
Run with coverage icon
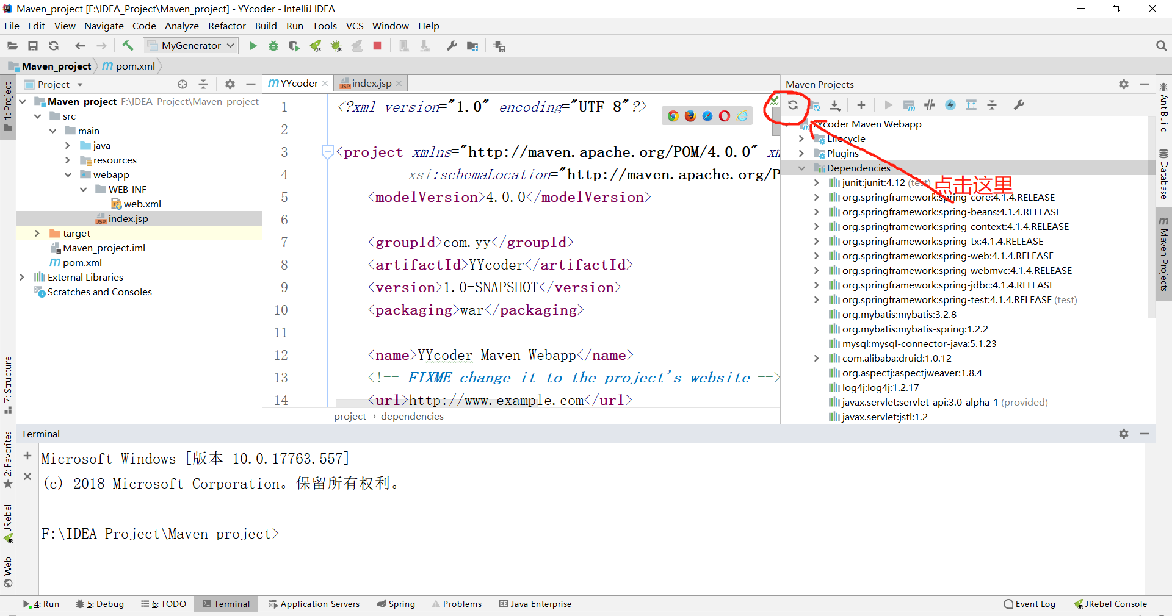point(294,46)
